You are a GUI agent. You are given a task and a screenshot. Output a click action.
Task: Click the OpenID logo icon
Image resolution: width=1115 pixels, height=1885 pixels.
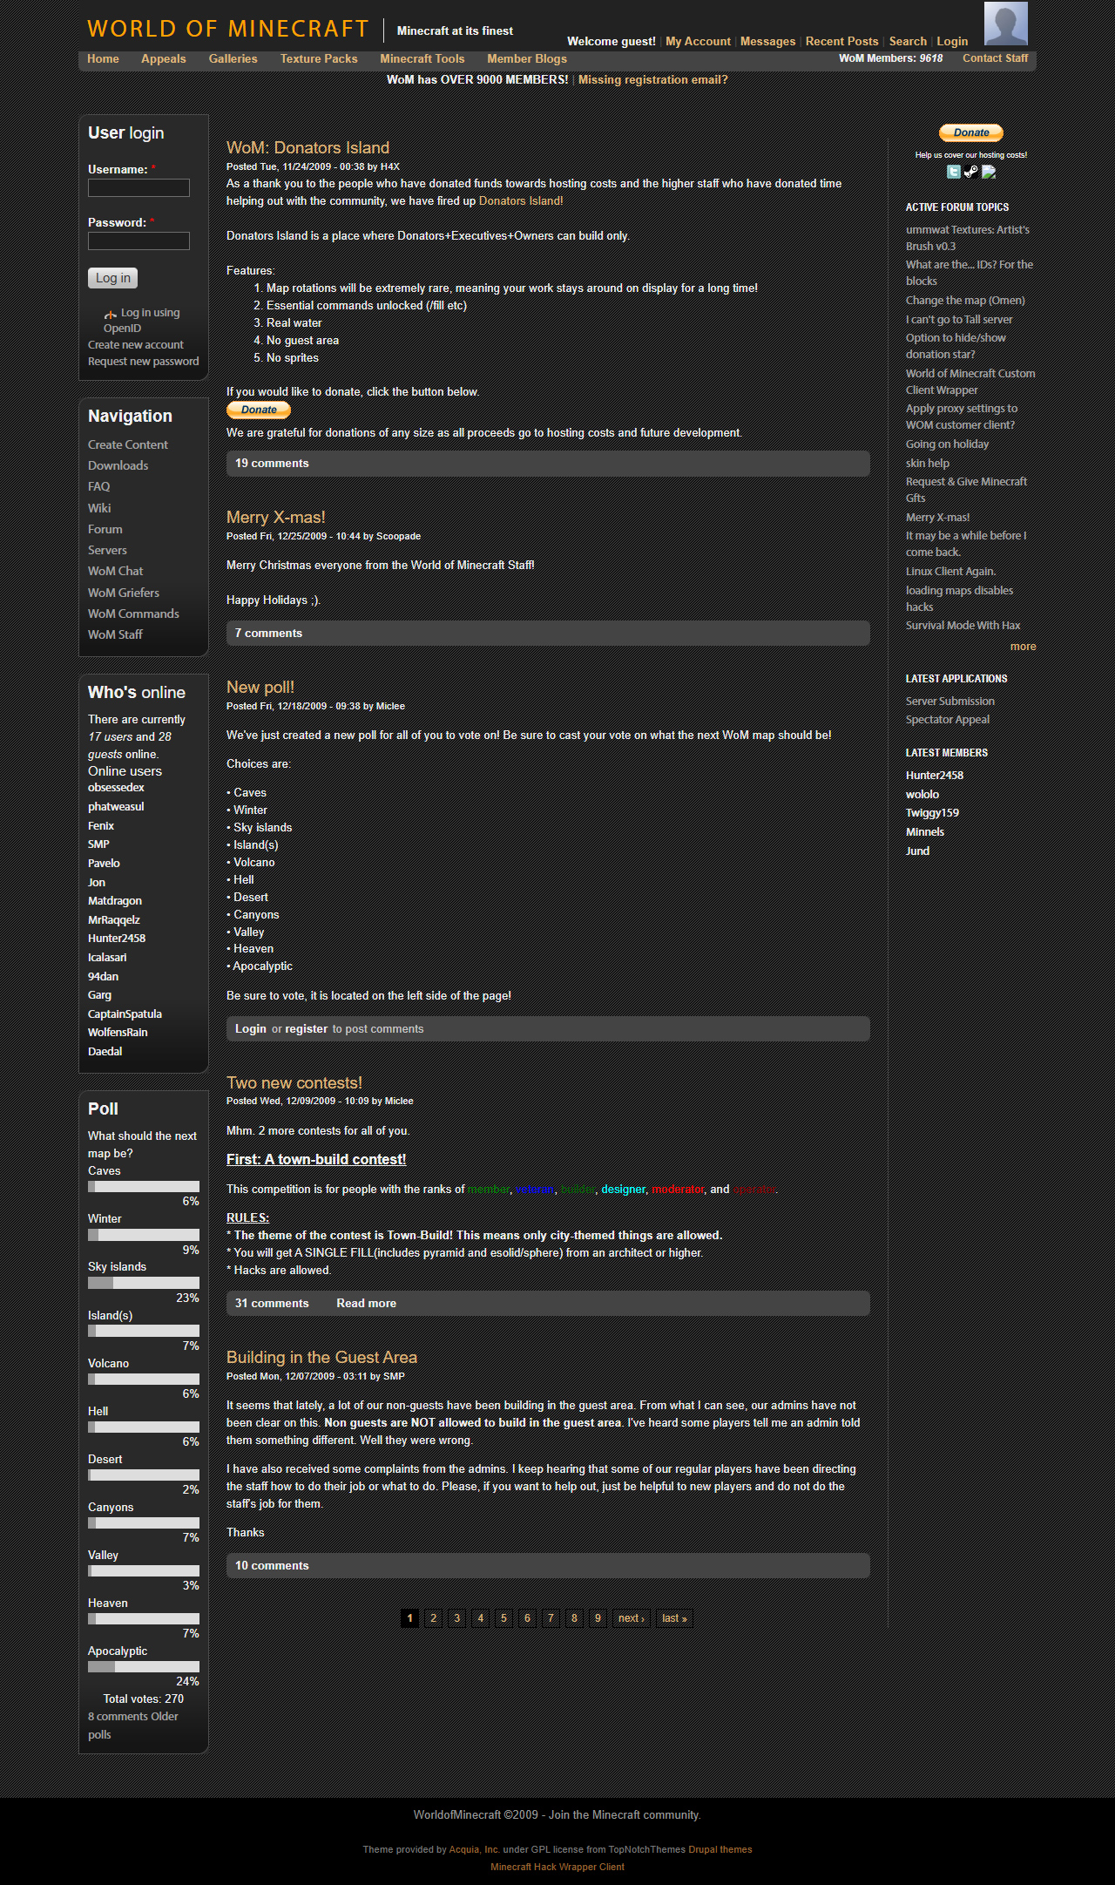[111, 314]
